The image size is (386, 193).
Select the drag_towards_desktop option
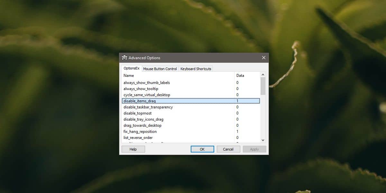point(191,125)
